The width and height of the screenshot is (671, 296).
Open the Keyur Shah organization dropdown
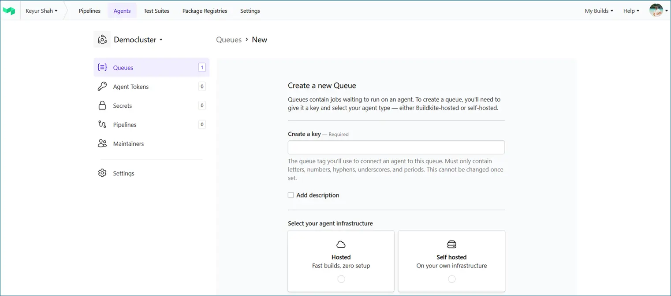(x=41, y=11)
